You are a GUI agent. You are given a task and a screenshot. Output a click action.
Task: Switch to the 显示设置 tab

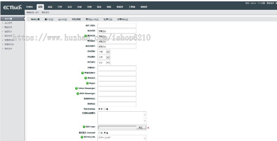click(x=62, y=19)
